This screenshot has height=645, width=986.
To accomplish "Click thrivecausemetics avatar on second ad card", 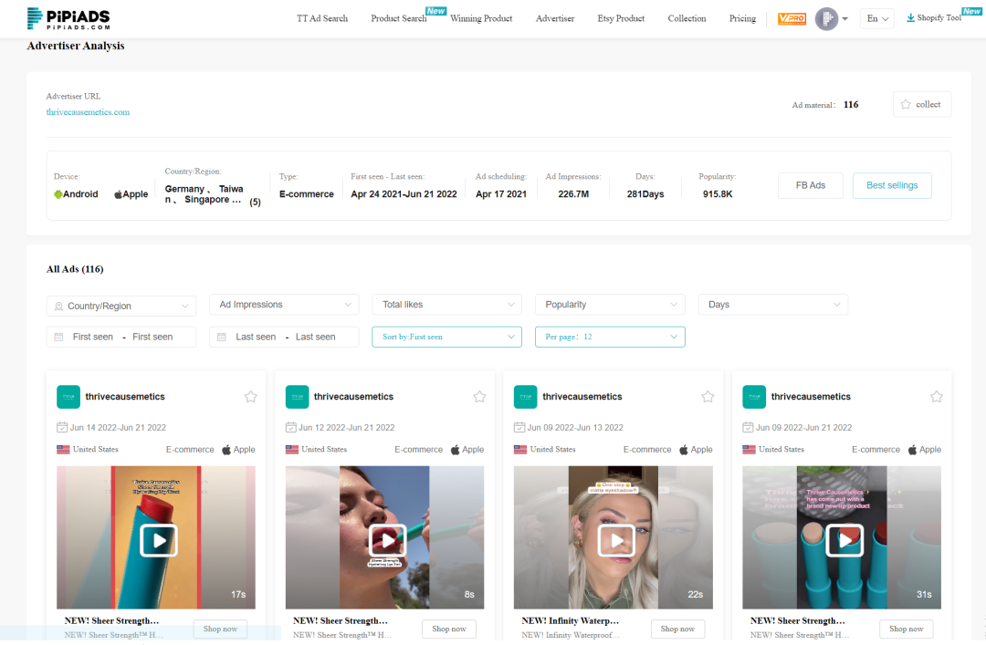I will click(298, 397).
